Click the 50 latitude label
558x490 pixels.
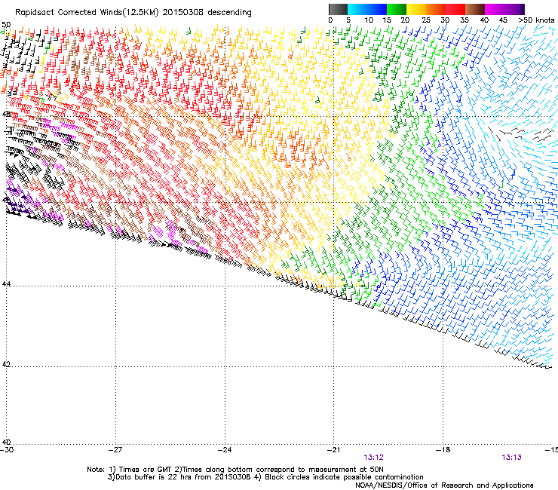tap(6, 25)
